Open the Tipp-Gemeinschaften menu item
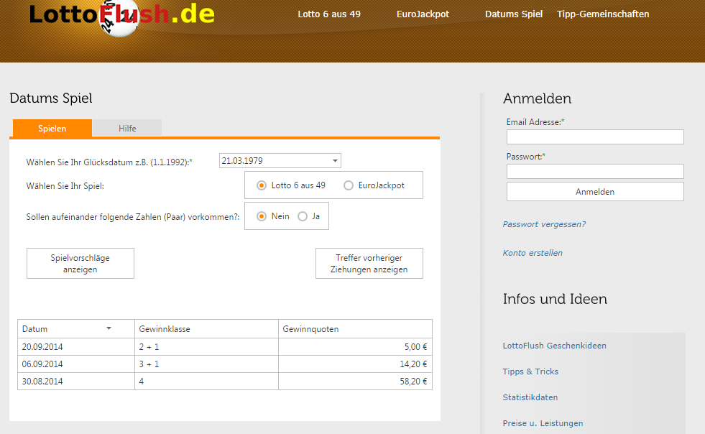The width and height of the screenshot is (705, 434). 603,14
